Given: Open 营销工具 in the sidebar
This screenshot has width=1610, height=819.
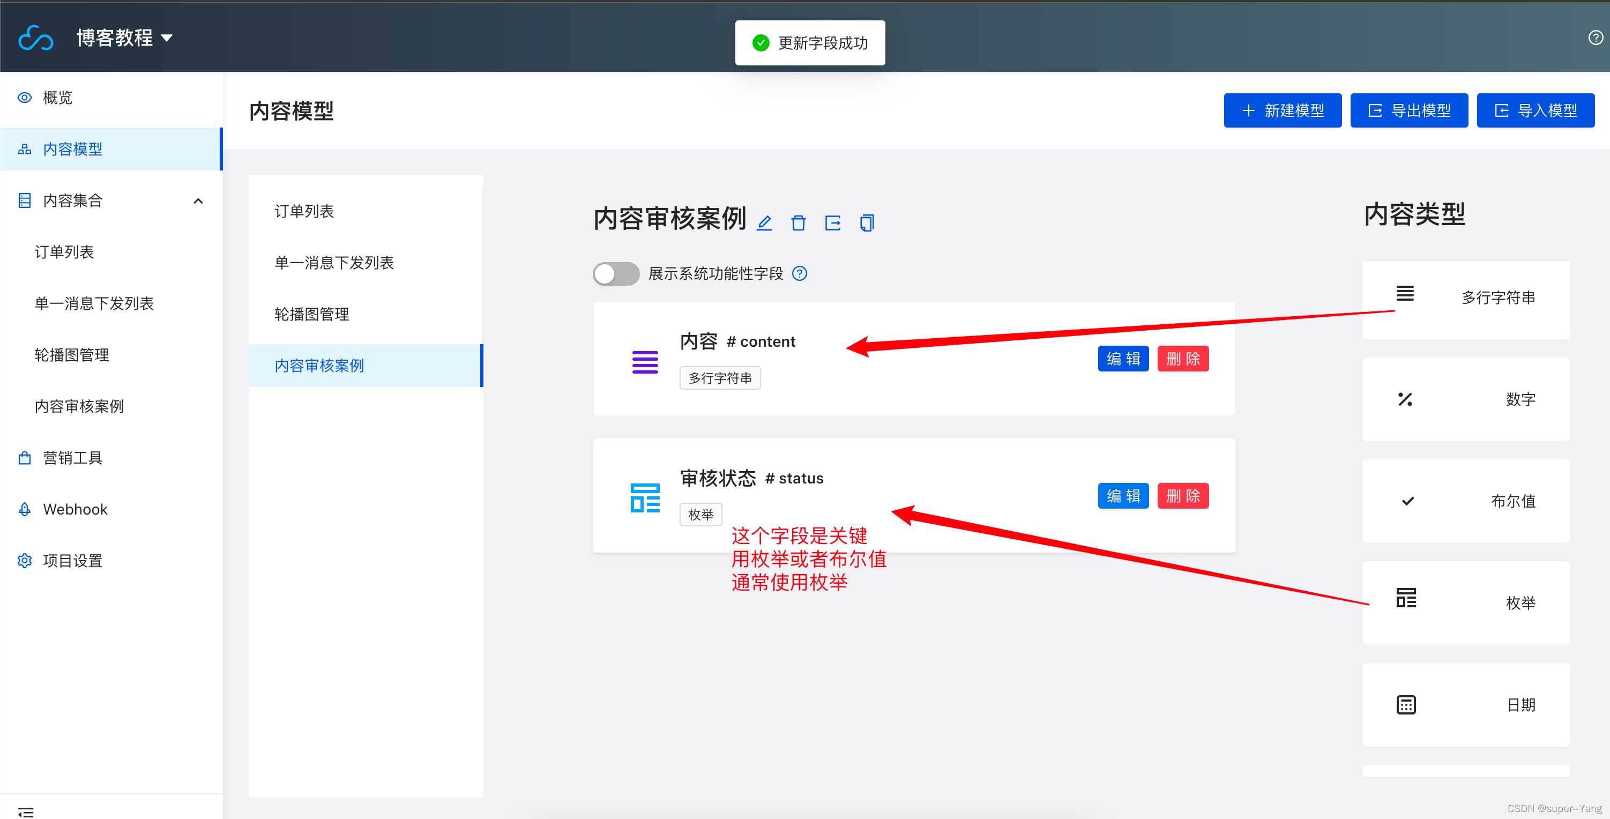Looking at the screenshot, I should [111, 458].
